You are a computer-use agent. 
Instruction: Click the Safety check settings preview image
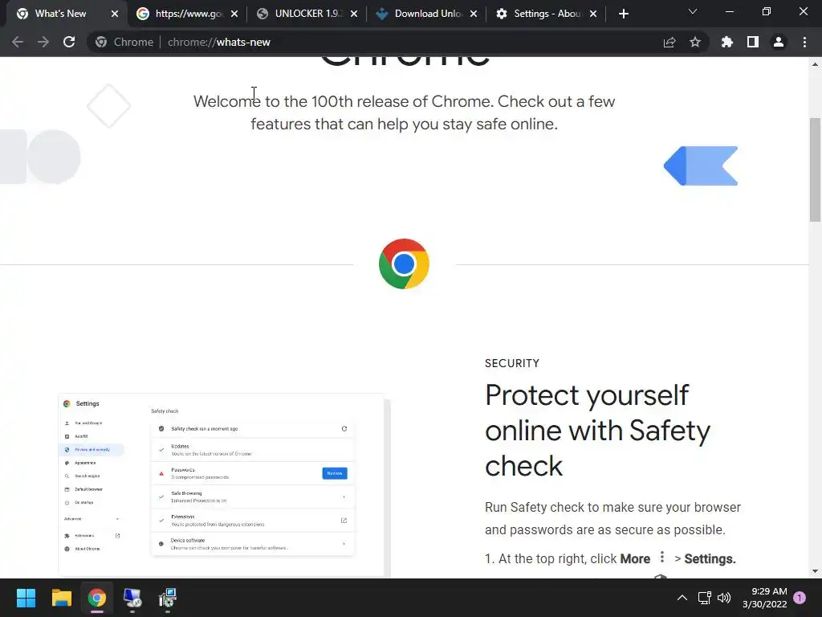click(x=225, y=484)
